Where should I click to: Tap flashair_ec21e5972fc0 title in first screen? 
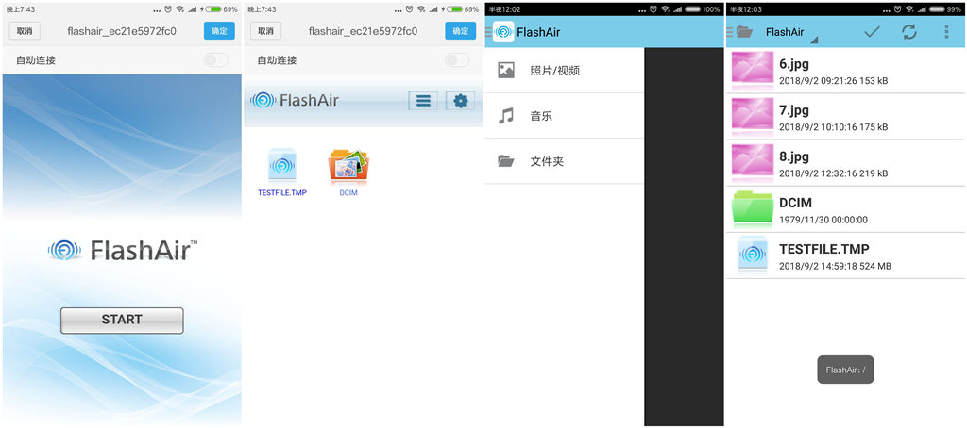click(x=122, y=31)
